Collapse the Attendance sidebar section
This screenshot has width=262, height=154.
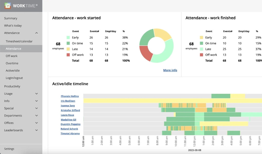click(x=36, y=33)
